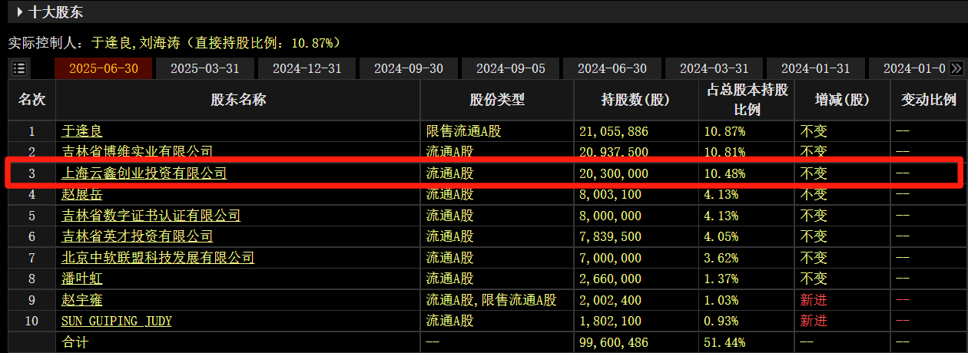Click the 股东名称 column header

pos(238,100)
